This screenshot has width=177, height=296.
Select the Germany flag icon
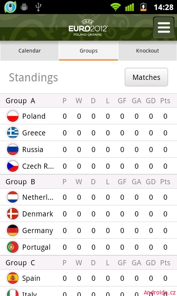coord(13,230)
